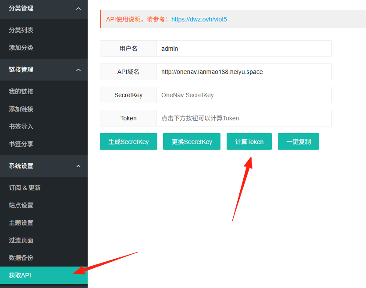The width and height of the screenshot is (366, 288).
Task: Open 主题设置 in the sidebar
Action: pos(21,223)
